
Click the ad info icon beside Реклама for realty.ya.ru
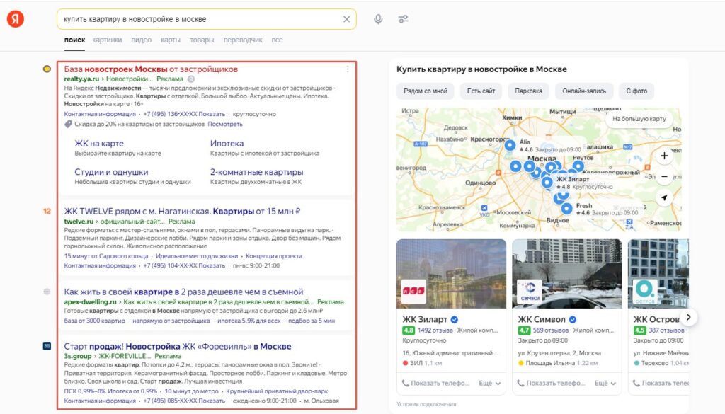[190, 79]
